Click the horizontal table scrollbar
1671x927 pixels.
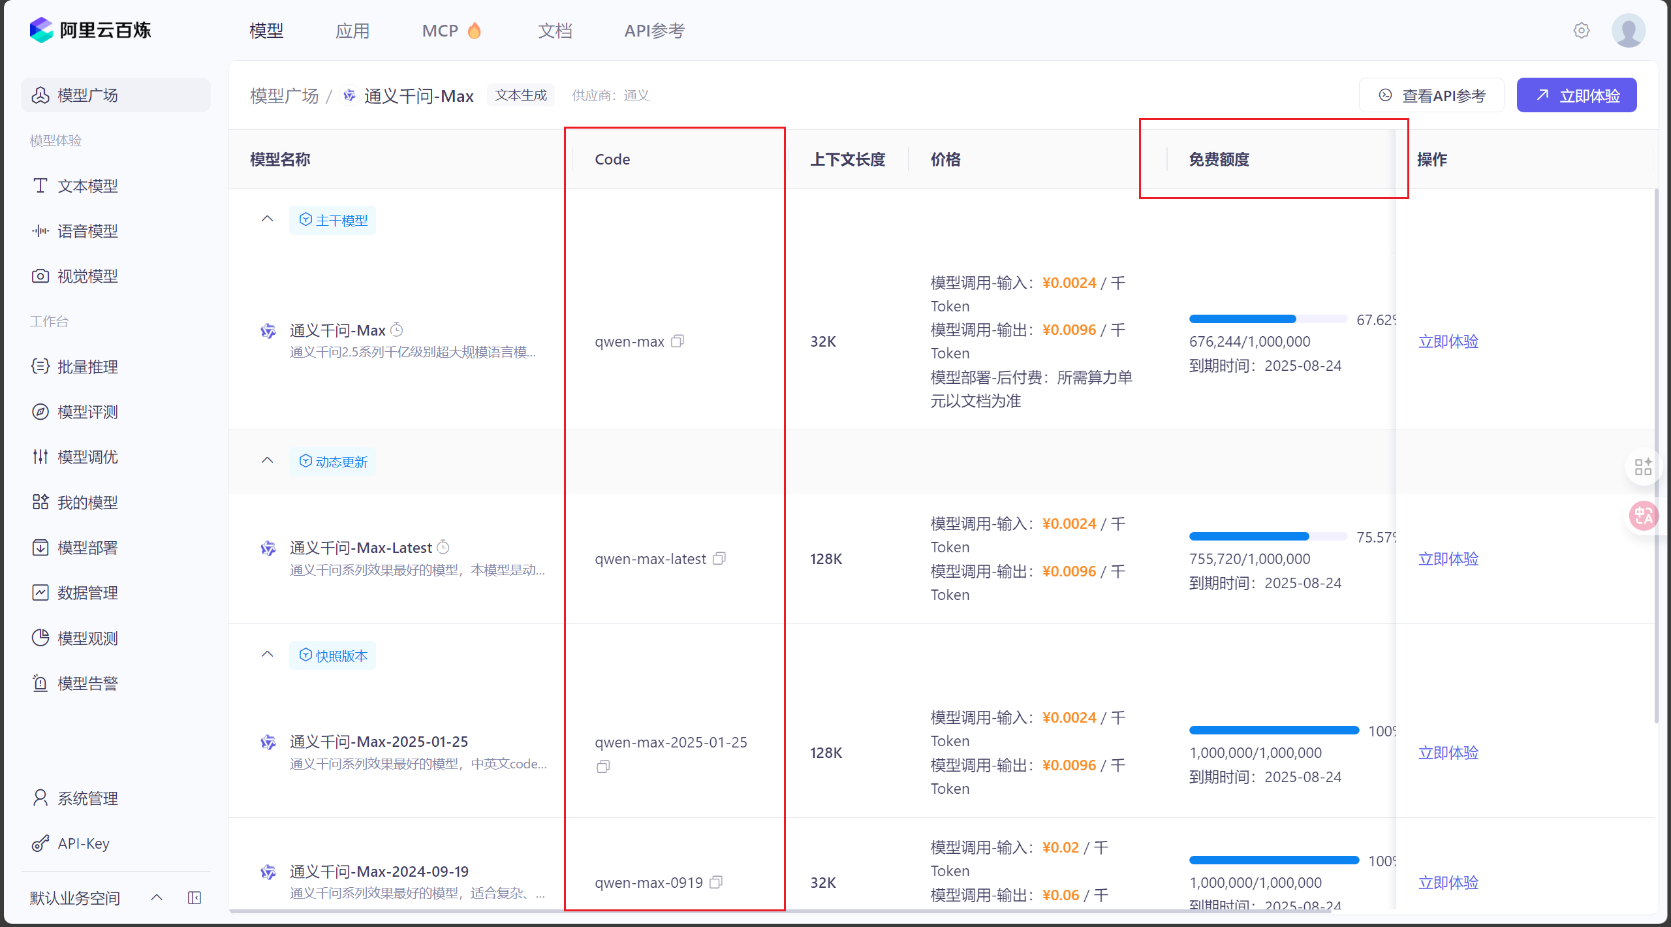(x=780, y=911)
